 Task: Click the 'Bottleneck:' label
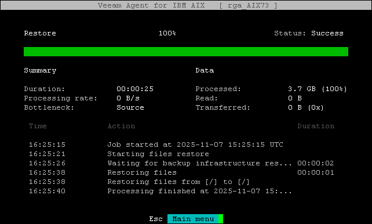coord(49,107)
